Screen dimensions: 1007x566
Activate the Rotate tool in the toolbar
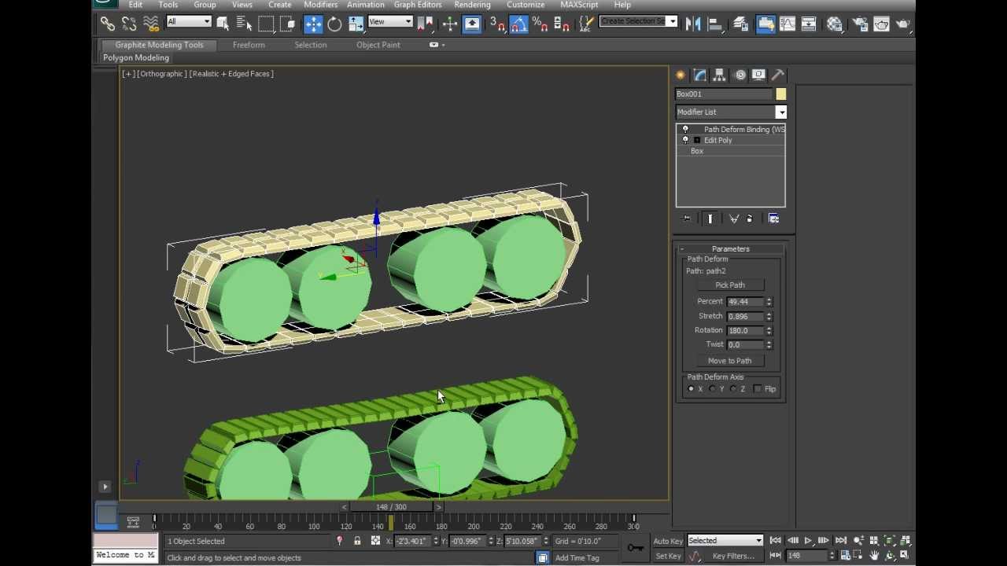point(334,24)
